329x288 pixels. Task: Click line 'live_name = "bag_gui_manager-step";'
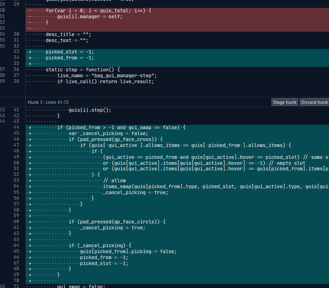click(107, 76)
